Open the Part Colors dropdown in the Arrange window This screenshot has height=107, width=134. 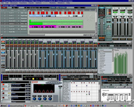(35, 8)
